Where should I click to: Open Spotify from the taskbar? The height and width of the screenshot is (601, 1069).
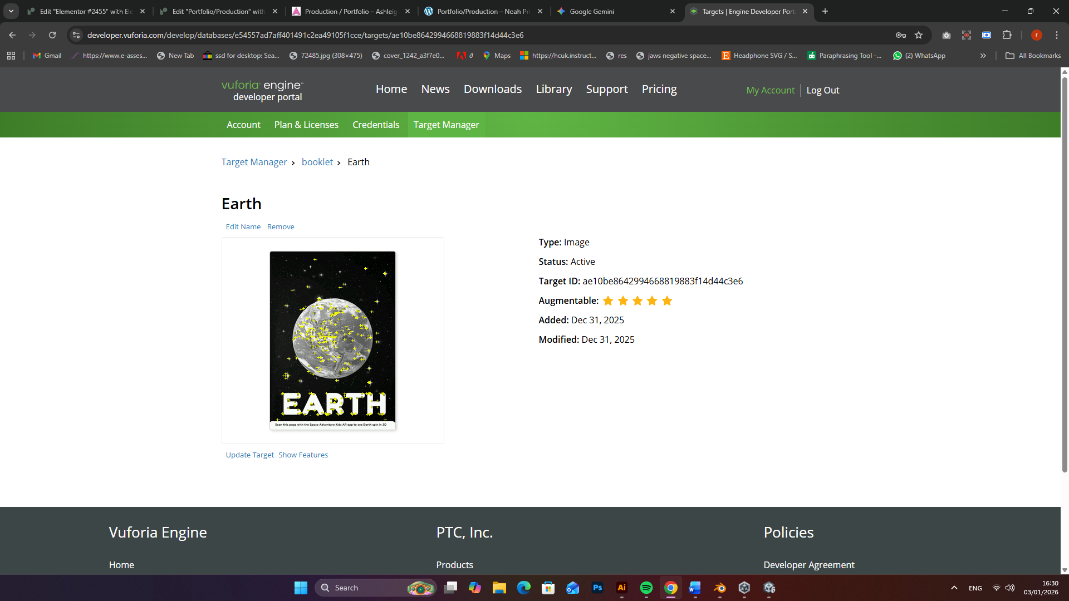coord(646,588)
